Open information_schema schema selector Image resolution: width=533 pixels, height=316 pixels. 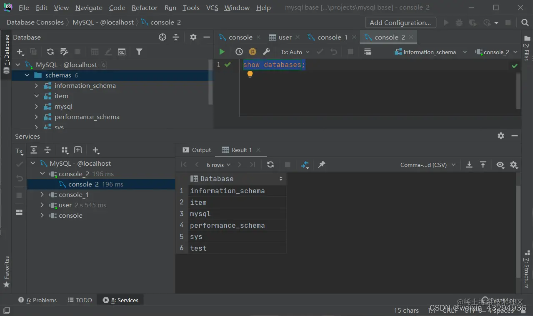click(x=430, y=52)
